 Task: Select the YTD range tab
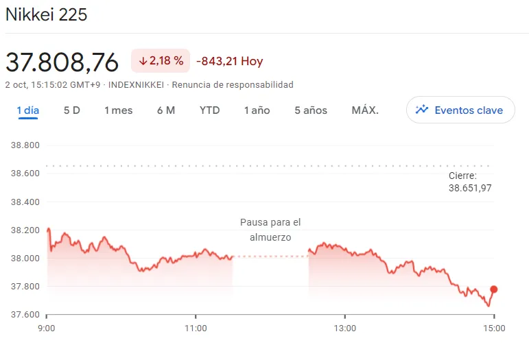coord(209,110)
